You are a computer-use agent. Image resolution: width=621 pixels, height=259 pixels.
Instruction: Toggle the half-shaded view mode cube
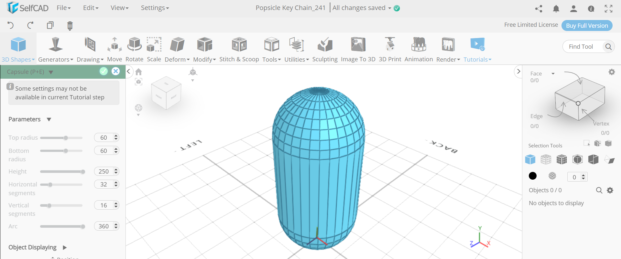coord(593,159)
